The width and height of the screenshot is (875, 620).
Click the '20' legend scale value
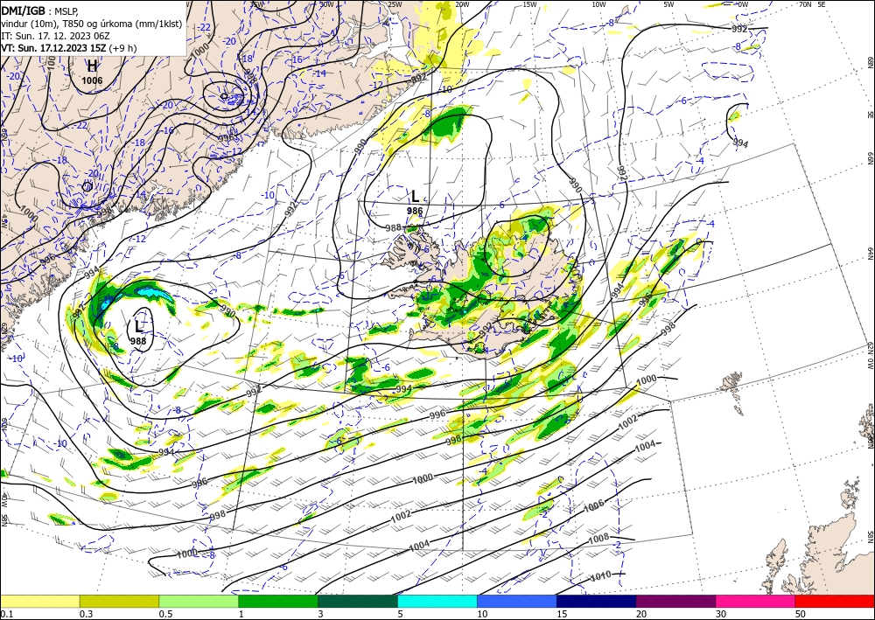click(x=641, y=614)
